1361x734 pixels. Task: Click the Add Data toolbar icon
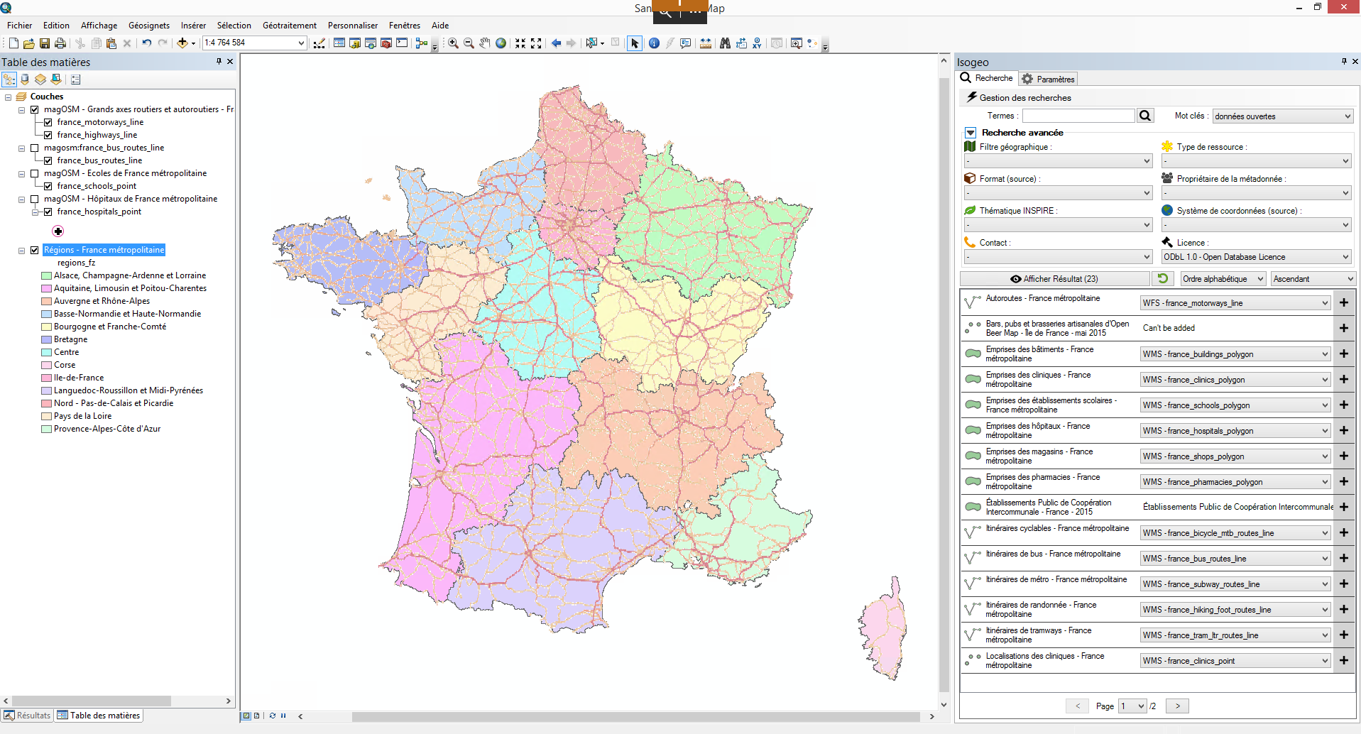[182, 43]
